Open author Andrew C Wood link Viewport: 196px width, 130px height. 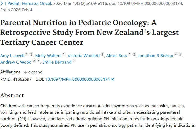pos(16,62)
